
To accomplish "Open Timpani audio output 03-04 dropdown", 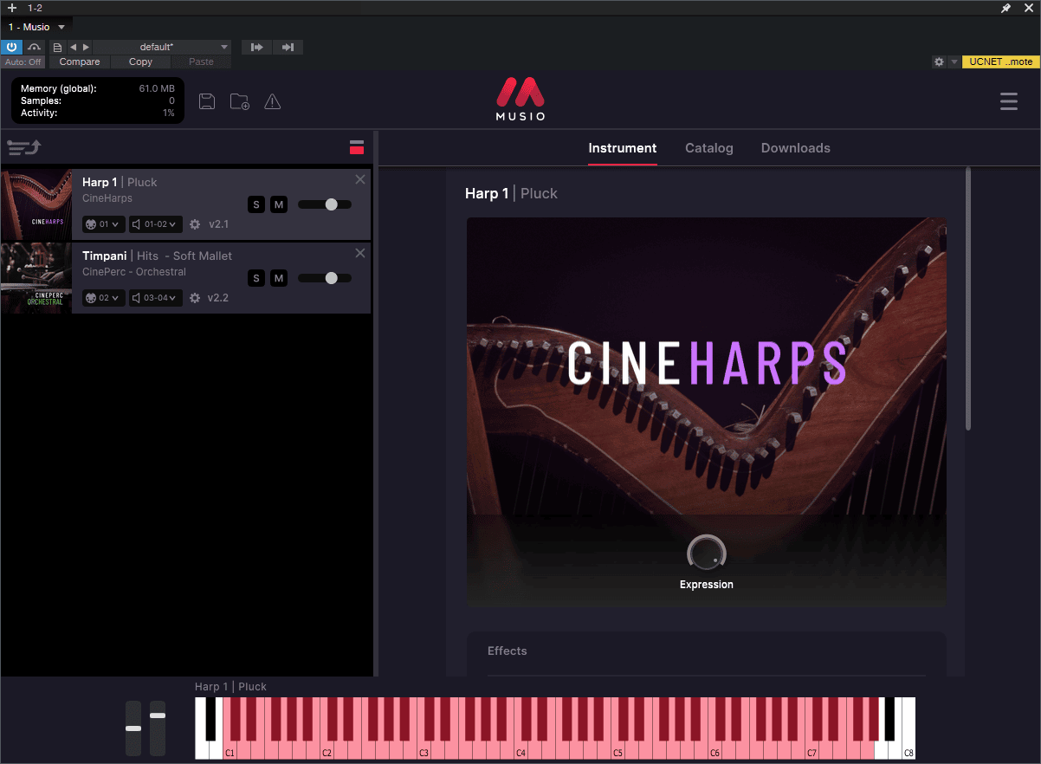I will (x=156, y=298).
